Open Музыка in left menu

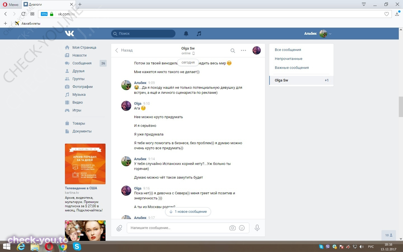(79, 95)
